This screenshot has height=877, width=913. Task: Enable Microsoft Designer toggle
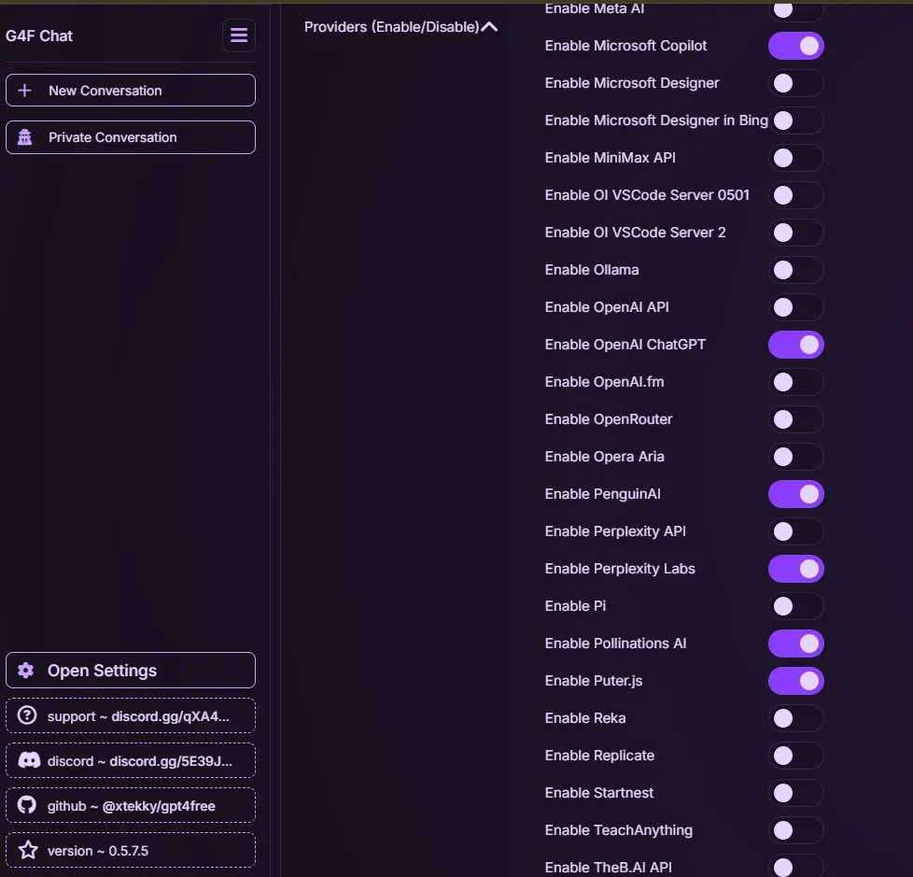(x=796, y=83)
